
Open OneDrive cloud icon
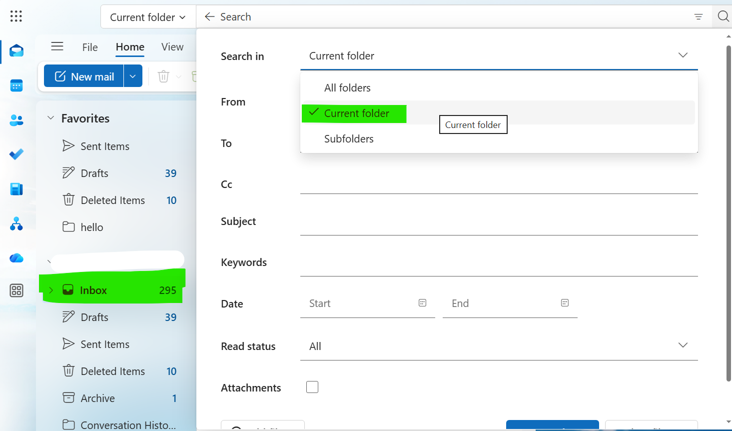16,258
